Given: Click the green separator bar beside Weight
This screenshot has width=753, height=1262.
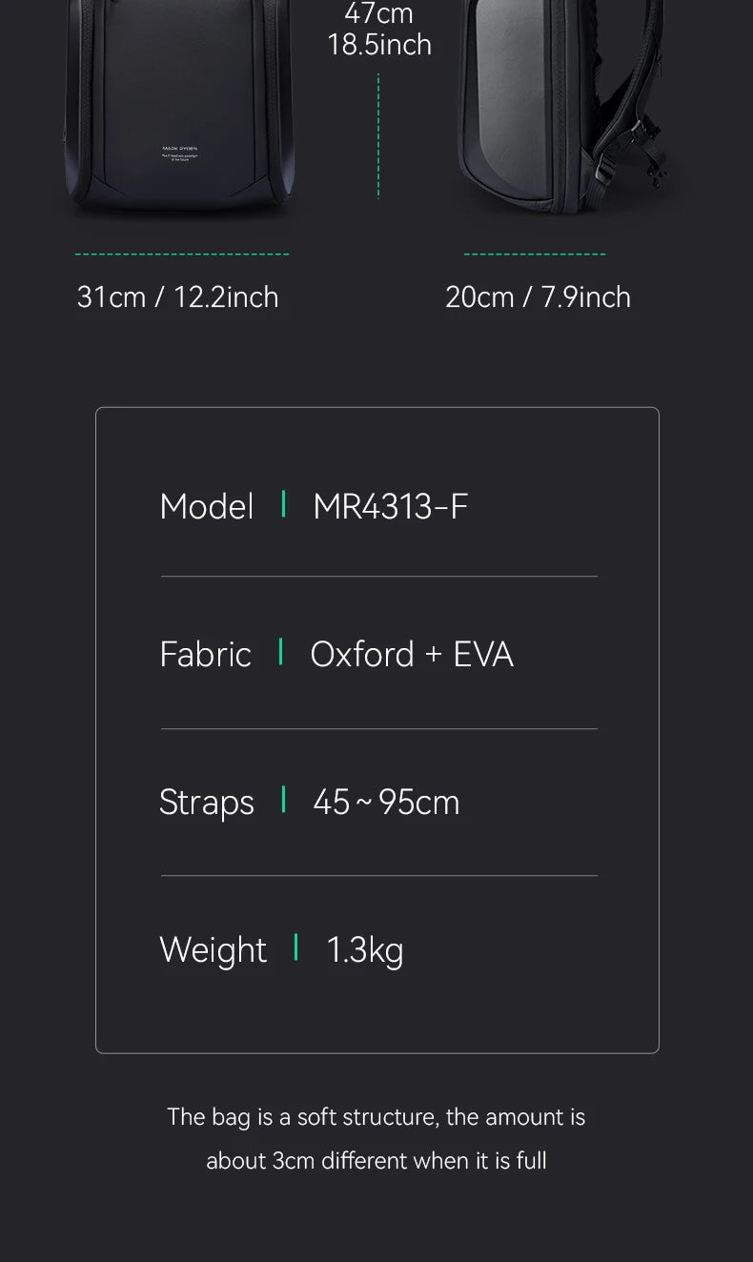Looking at the screenshot, I should point(296,947).
